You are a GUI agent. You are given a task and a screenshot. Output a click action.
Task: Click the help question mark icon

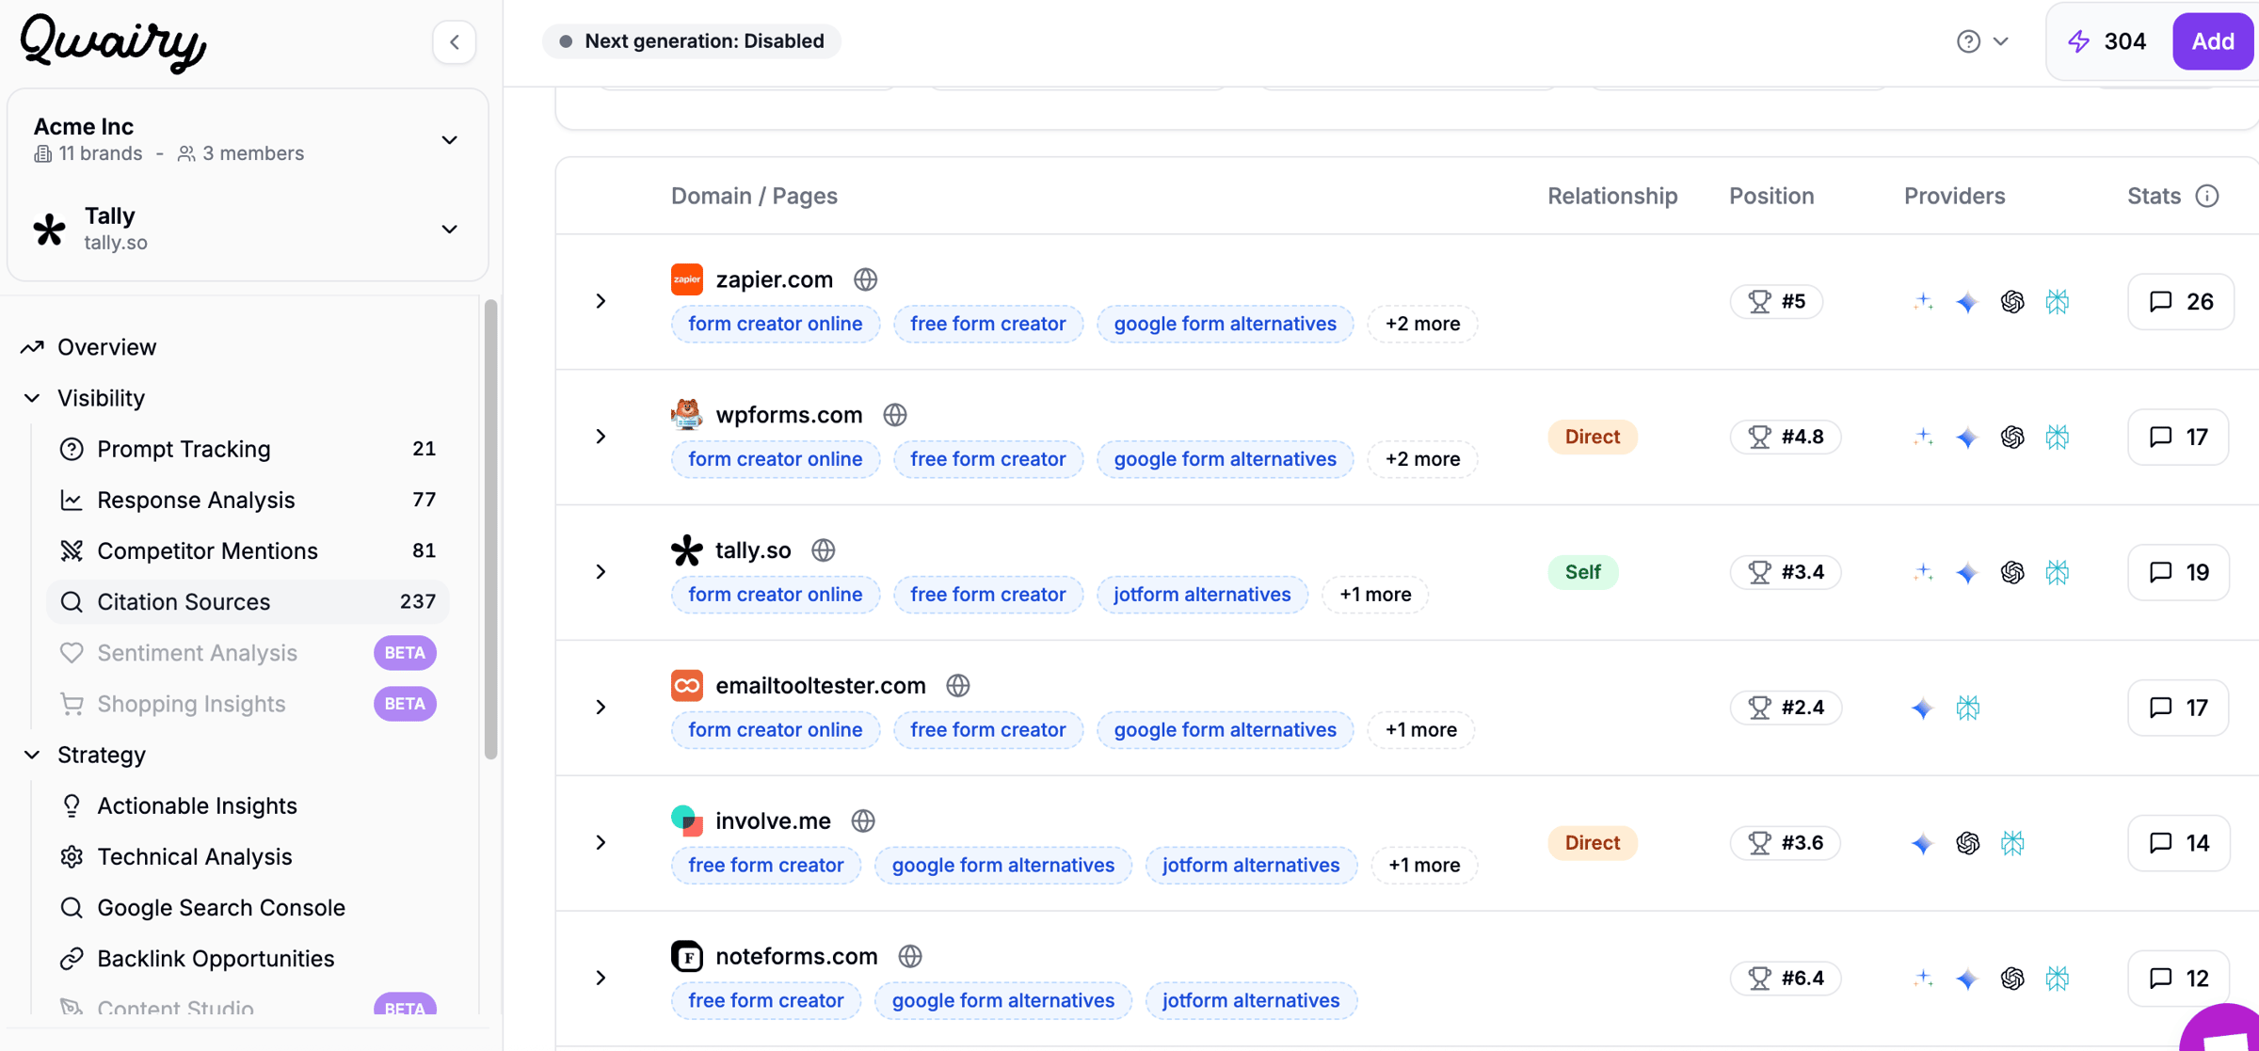[1968, 41]
